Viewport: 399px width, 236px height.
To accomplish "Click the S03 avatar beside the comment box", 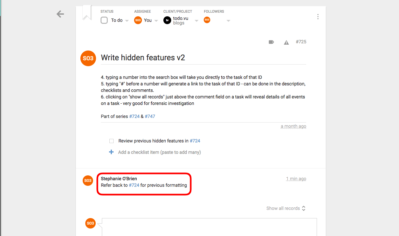I will coord(90,223).
